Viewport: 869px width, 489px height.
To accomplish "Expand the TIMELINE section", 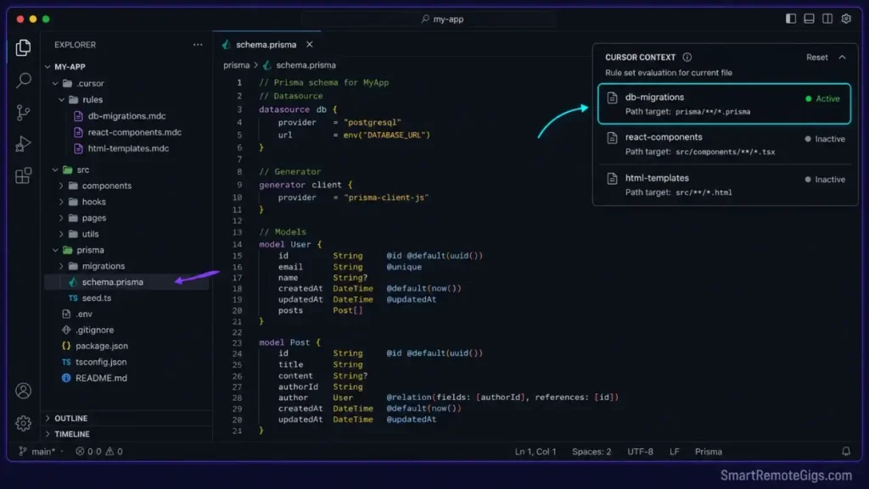I will (48, 434).
